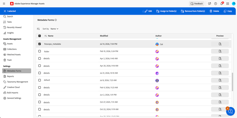This screenshot has width=237, height=118.
Task: Preview the details form from Oct 27, 2025
Action: [x=220, y=102]
